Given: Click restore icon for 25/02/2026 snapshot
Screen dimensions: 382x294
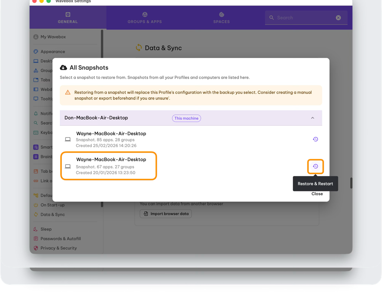Looking at the screenshot, I should [315, 139].
